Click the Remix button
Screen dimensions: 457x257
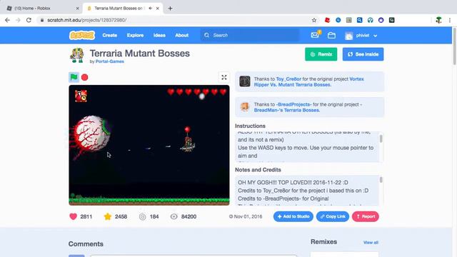321,54
